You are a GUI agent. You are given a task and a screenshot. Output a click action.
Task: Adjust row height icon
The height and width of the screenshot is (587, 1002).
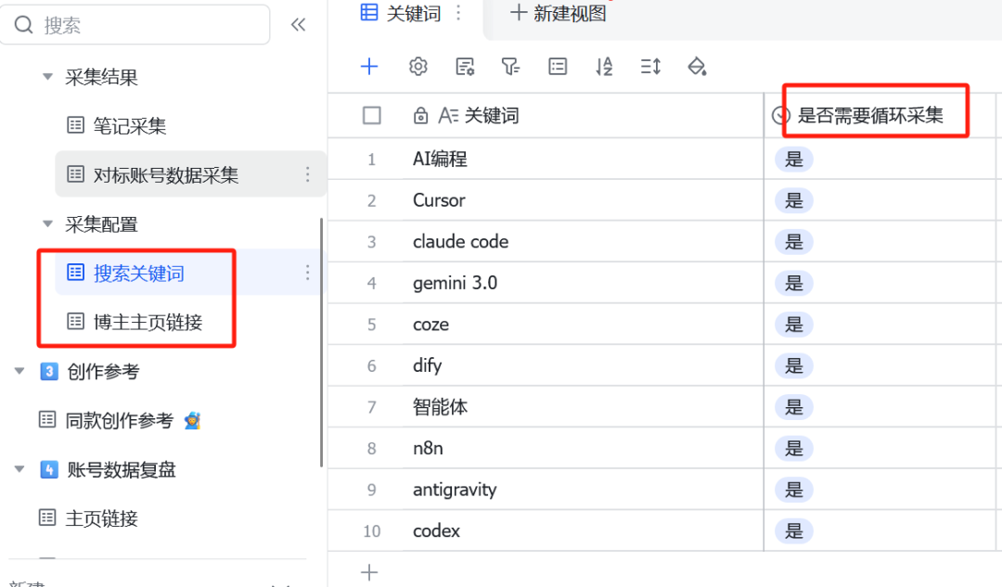pos(650,67)
